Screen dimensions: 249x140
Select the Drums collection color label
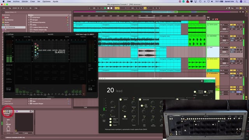click(3, 23)
